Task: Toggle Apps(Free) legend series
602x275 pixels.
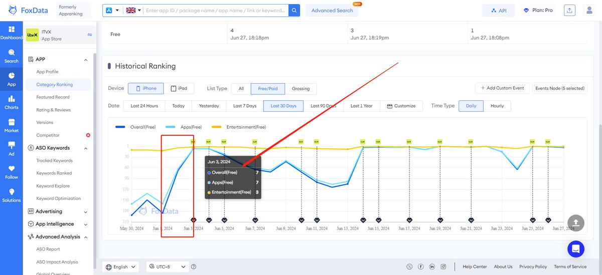Action: [x=184, y=127]
